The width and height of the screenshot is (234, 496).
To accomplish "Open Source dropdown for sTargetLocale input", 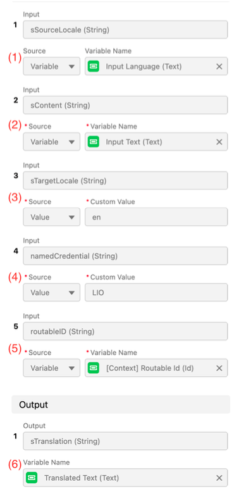I will 52,217.
